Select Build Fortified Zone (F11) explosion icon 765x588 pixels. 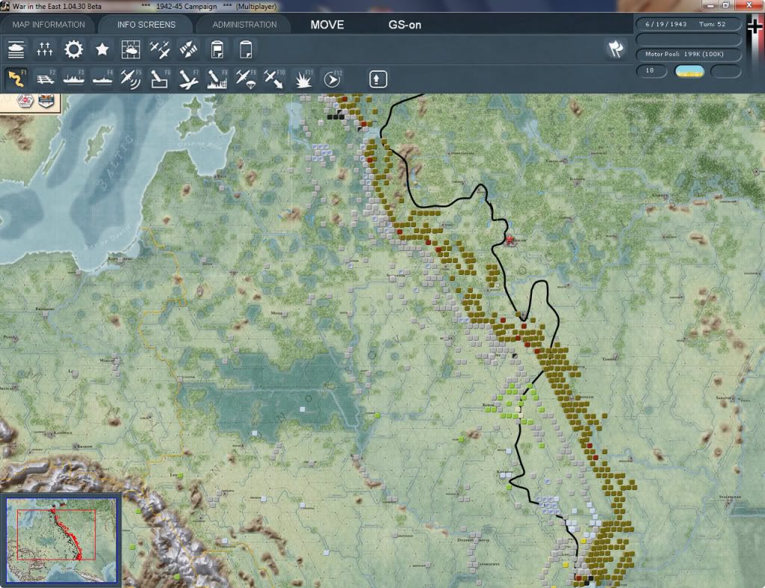coord(303,78)
